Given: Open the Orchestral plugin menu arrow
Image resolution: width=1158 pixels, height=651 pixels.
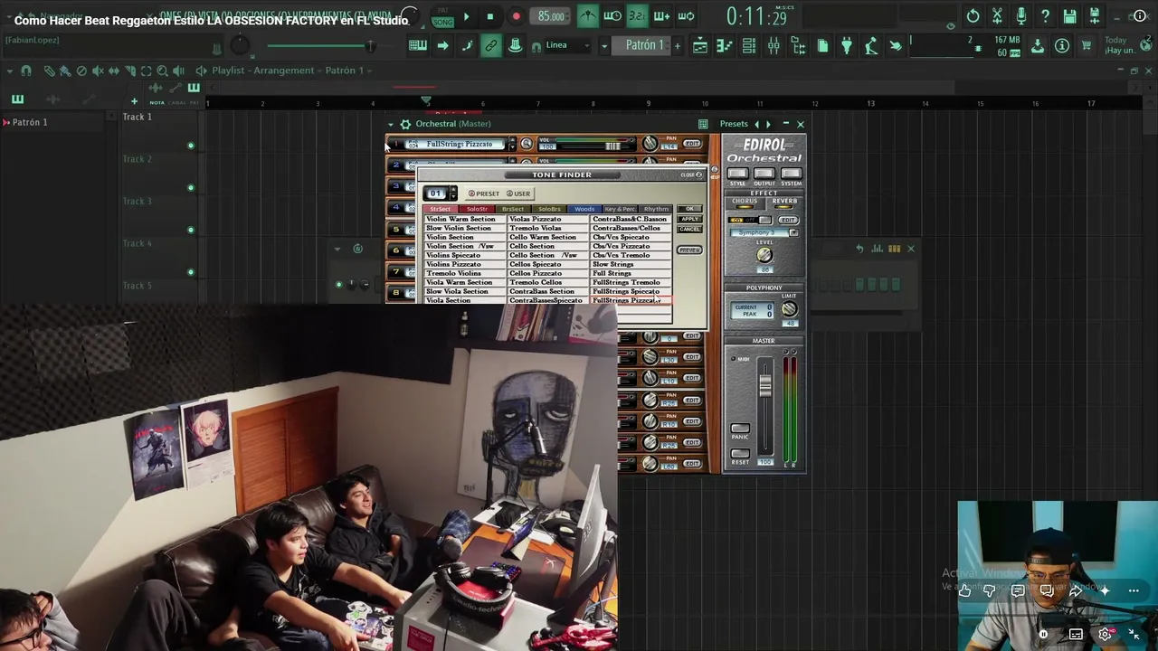Looking at the screenshot, I should click(392, 124).
